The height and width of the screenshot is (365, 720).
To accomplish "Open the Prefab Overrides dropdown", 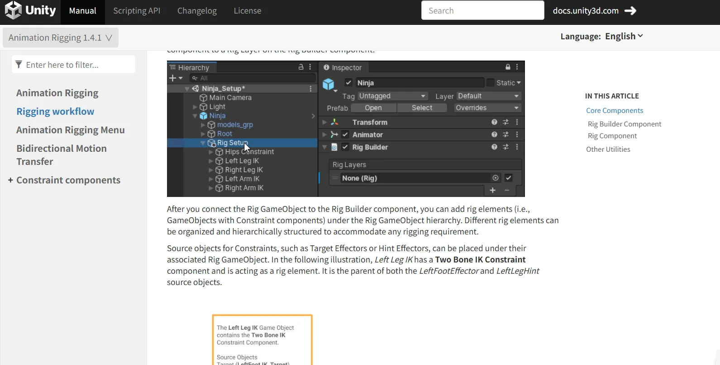I will coord(488,108).
